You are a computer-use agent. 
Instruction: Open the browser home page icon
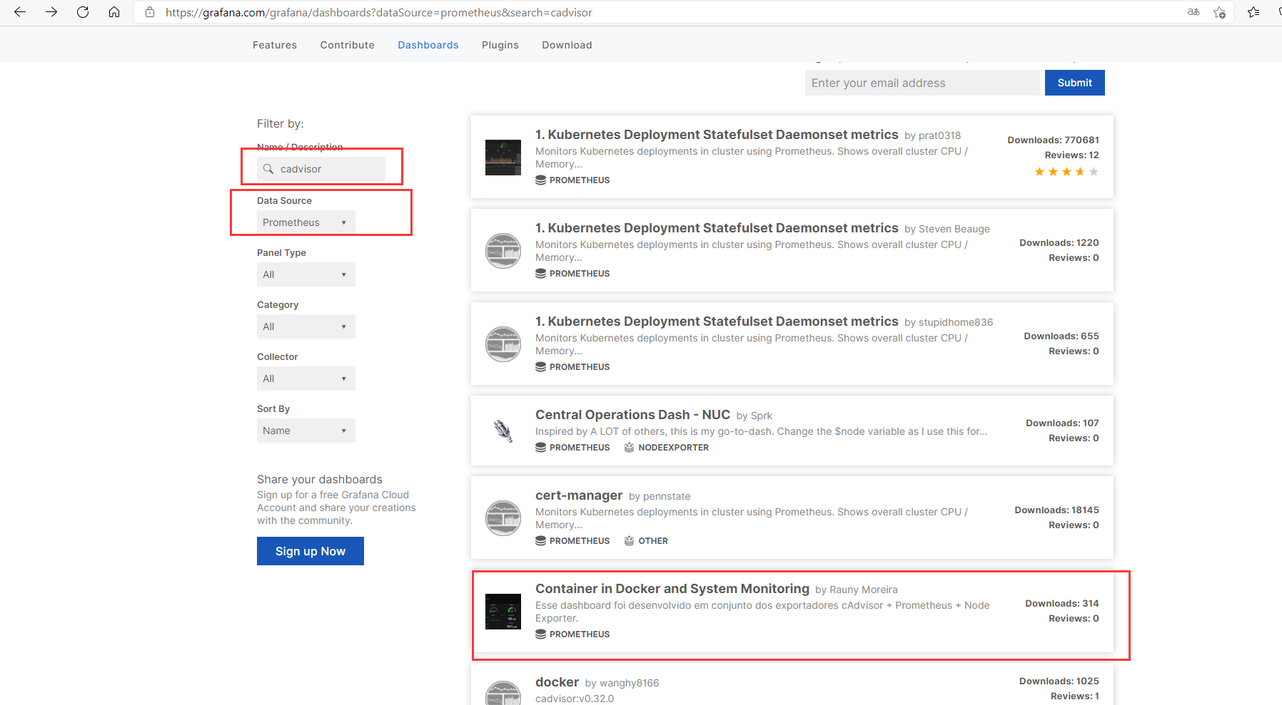tap(114, 12)
